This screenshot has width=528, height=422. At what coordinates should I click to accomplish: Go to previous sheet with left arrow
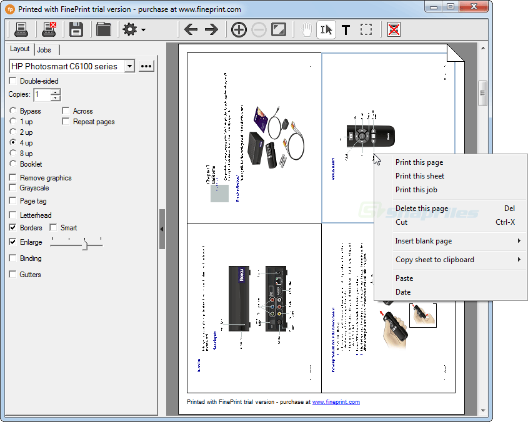[x=191, y=29]
